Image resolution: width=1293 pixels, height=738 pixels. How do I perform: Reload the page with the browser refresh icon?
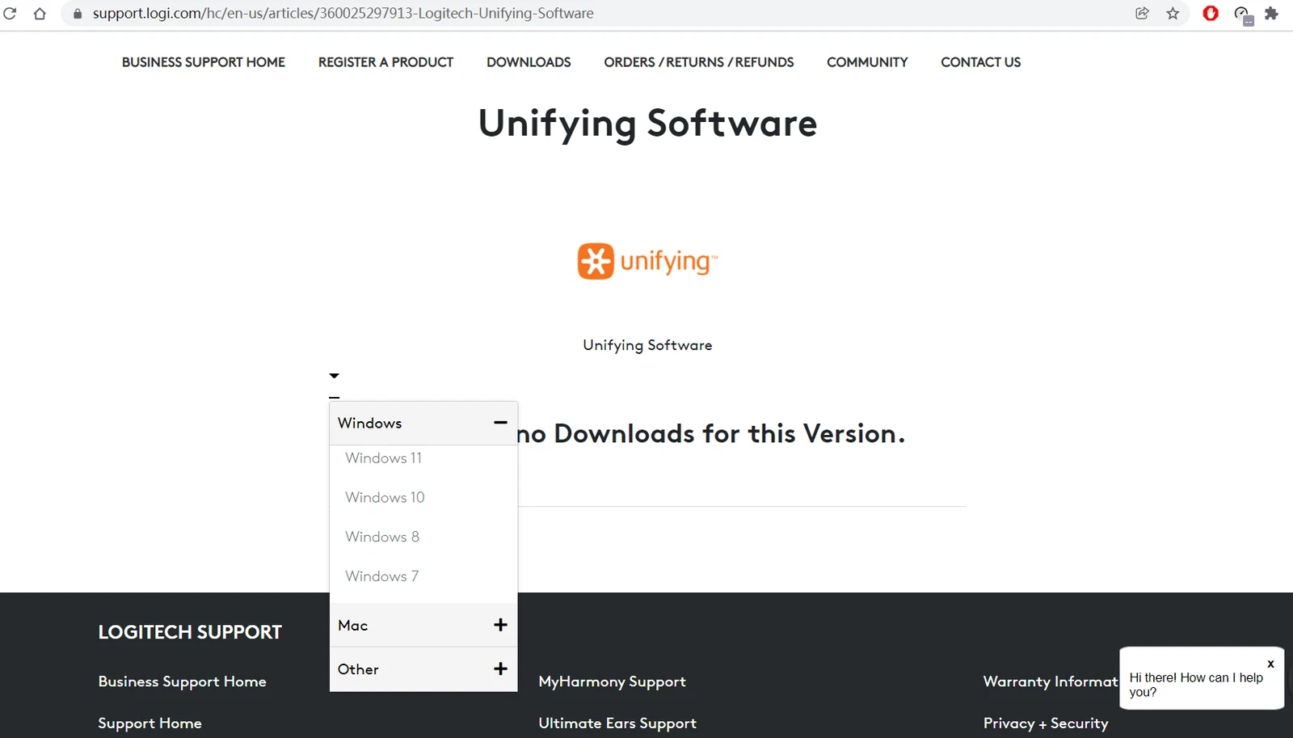[x=10, y=14]
